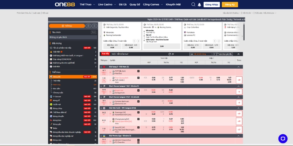Click the ONE88 logo

[65, 4]
